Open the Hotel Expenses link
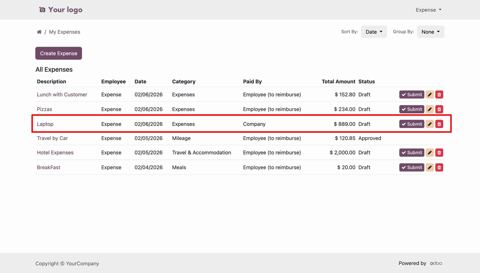Image resolution: width=480 pixels, height=273 pixels. click(55, 152)
